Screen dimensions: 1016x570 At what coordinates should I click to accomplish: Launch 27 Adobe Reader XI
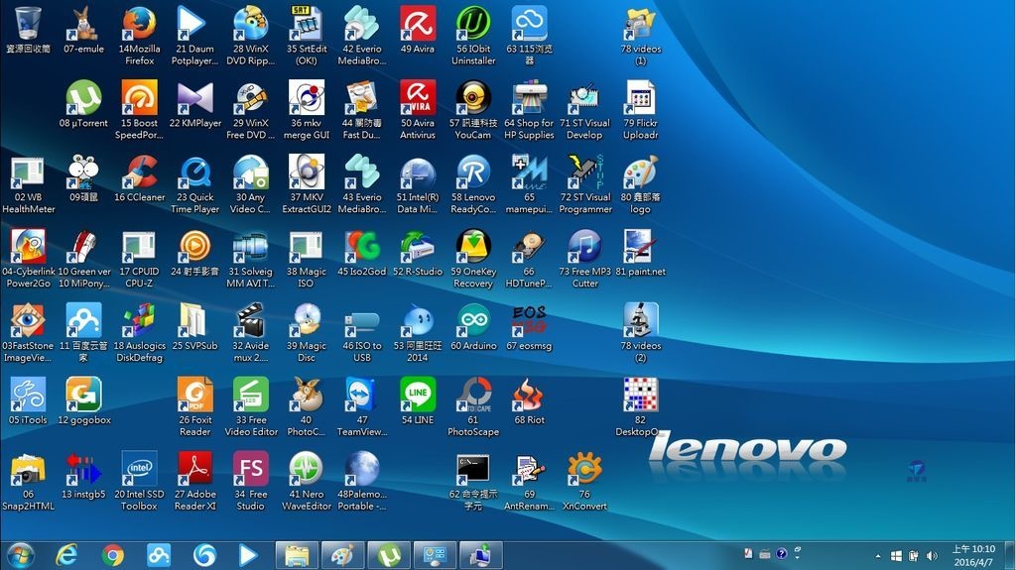(195, 469)
